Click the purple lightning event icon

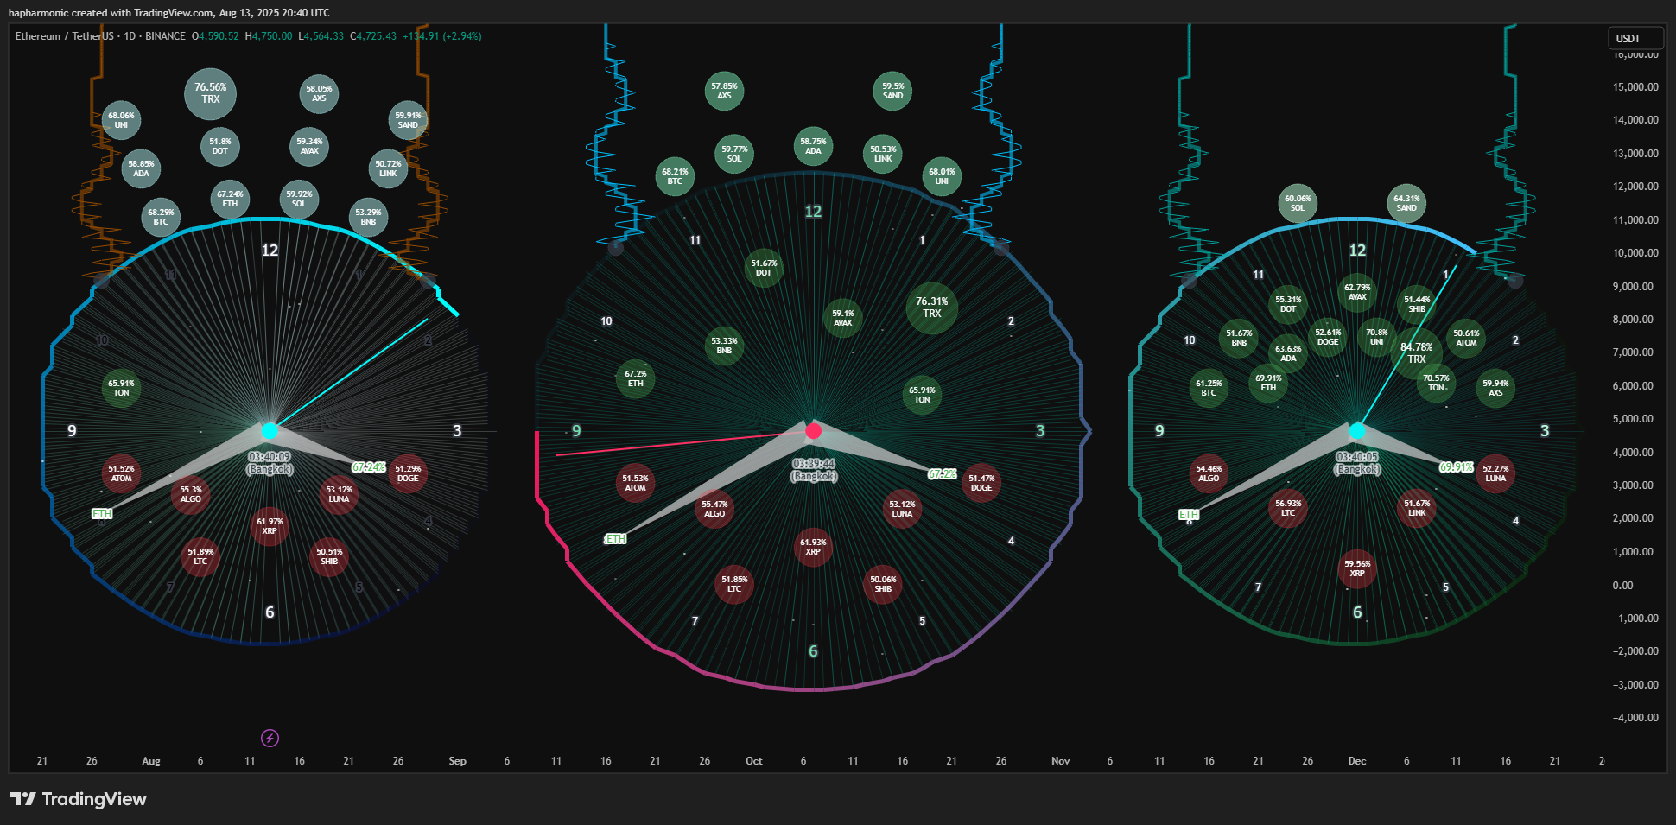point(270,738)
